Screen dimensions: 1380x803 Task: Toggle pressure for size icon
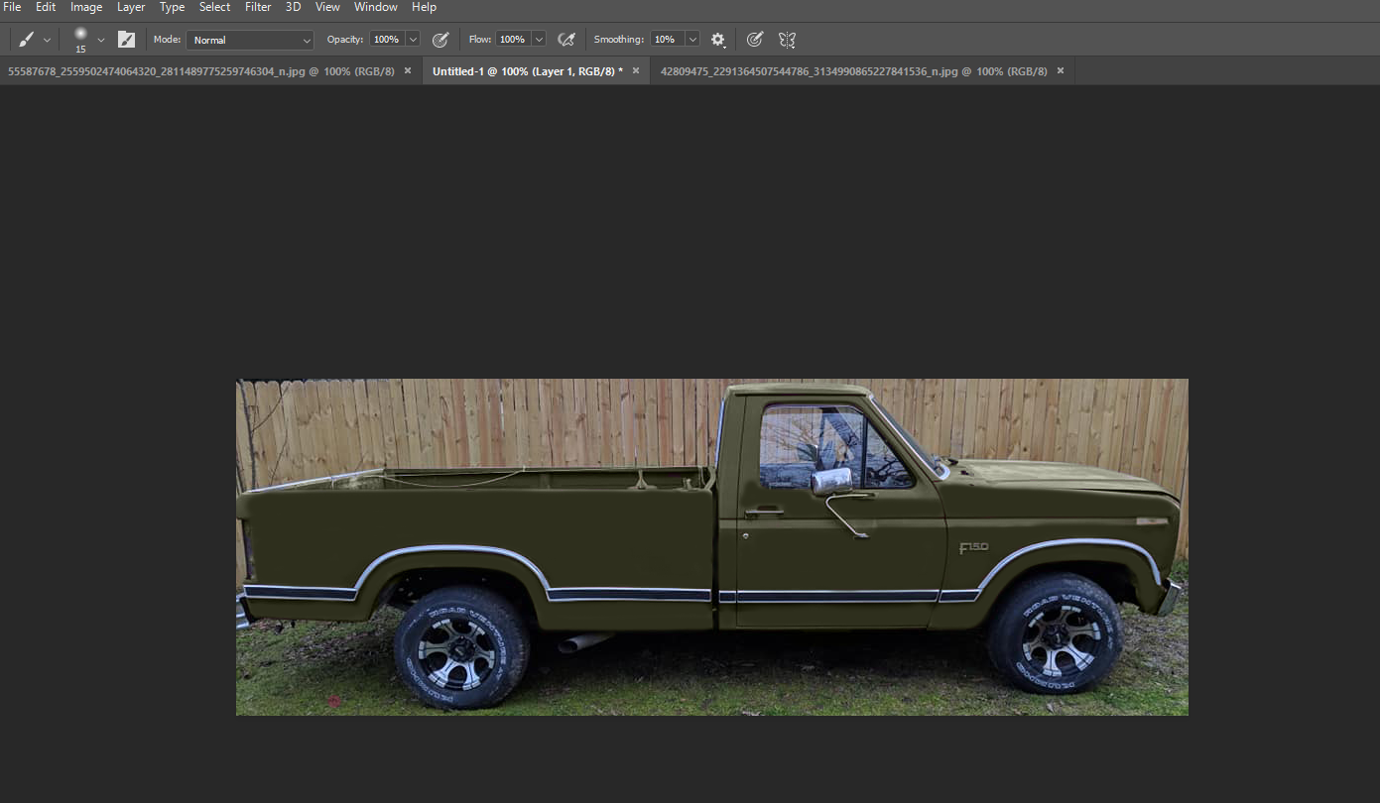(755, 40)
